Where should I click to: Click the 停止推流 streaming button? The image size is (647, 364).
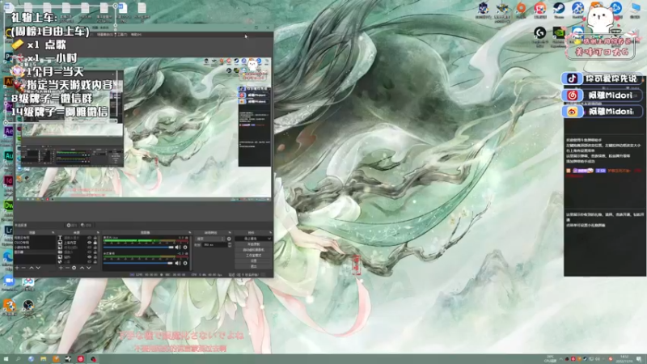tap(251, 239)
